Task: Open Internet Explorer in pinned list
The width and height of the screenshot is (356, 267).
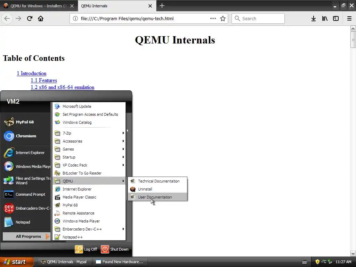Action: click(x=25, y=153)
